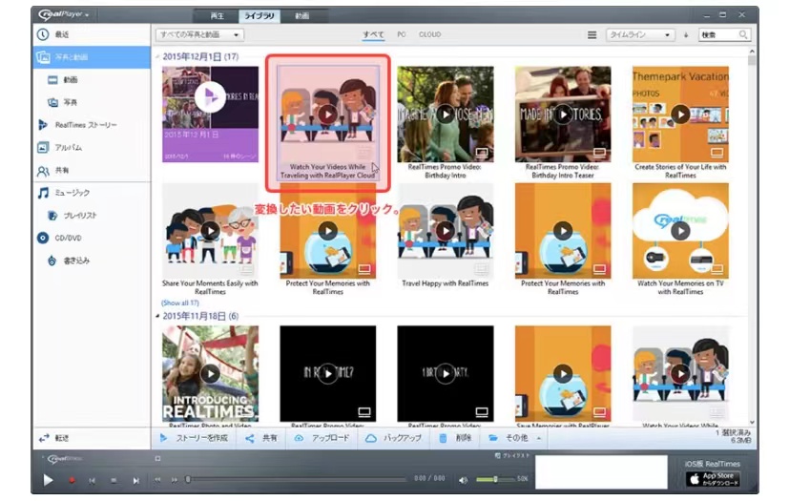Adjust the green volume slider
This screenshot has width=789, height=501.
[x=494, y=479]
